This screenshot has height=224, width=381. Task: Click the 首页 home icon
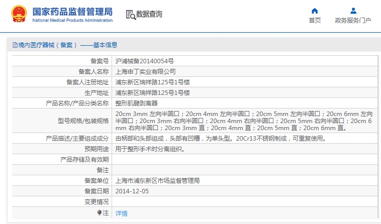[x=315, y=11]
